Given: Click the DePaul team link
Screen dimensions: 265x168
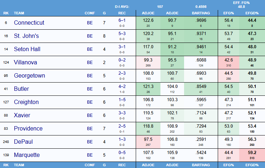Looking at the screenshot, I should click(23, 142).
